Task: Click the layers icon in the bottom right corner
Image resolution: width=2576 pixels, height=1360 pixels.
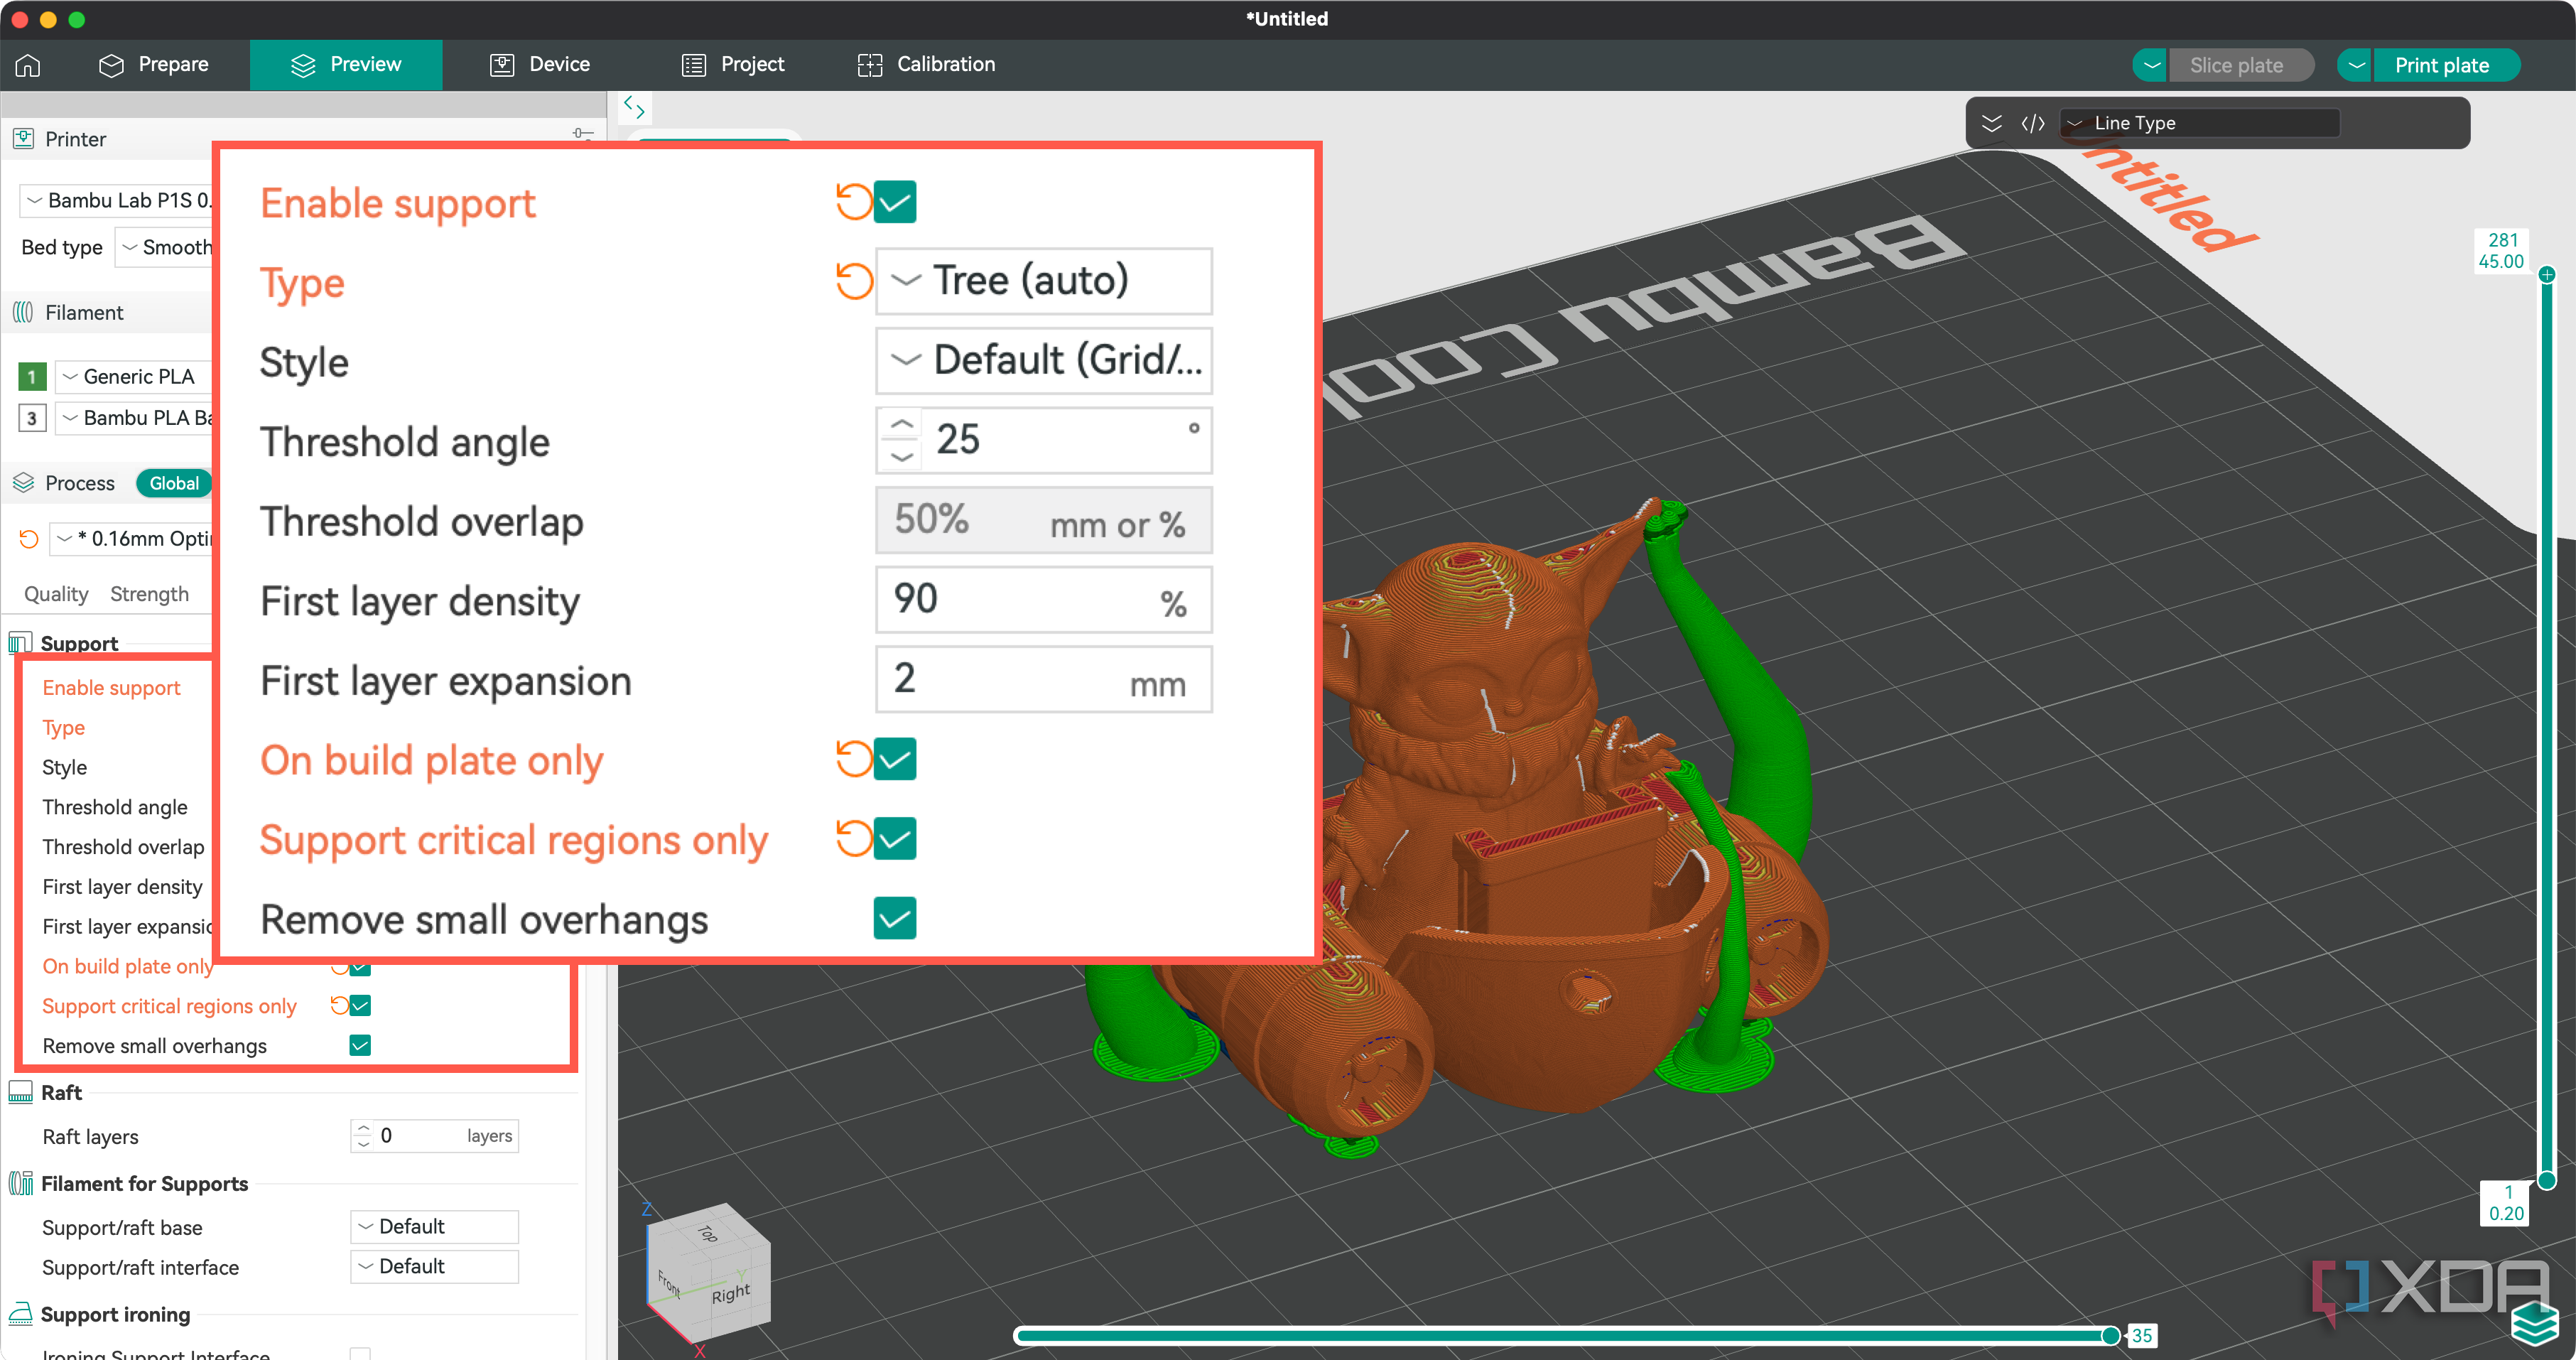Action: (2535, 1324)
